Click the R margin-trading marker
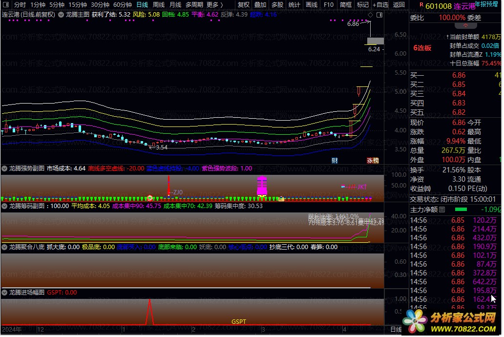Image resolution: width=504 pixels, height=337 pixels. tap(421, 4)
